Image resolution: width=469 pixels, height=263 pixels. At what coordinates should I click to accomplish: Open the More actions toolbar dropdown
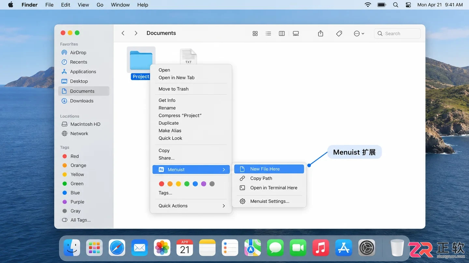point(359,33)
